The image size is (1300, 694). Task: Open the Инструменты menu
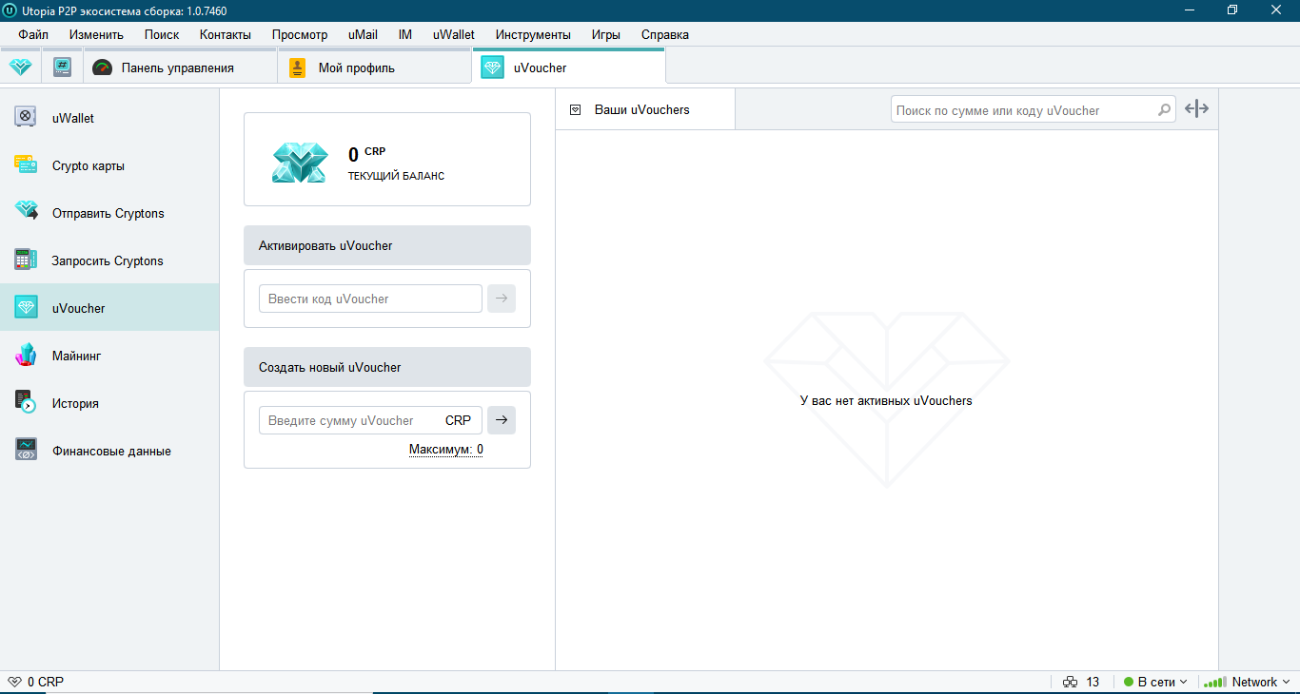click(x=533, y=34)
